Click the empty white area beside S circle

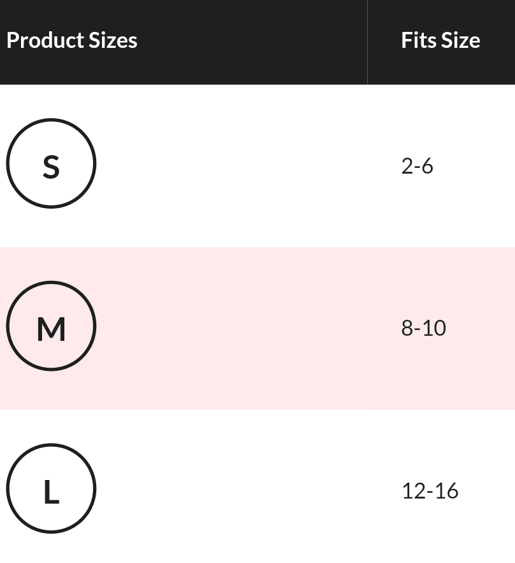pyautogui.click(x=229, y=166)
